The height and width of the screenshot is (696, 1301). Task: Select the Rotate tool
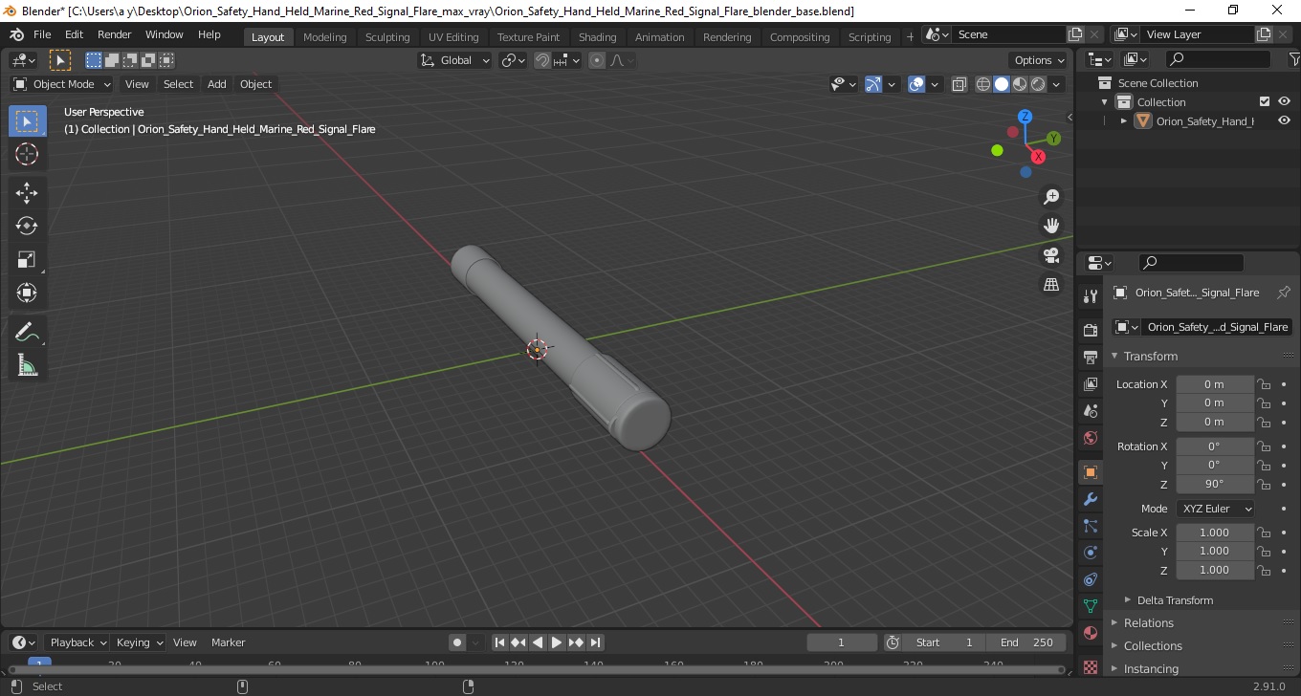[27, 226]
